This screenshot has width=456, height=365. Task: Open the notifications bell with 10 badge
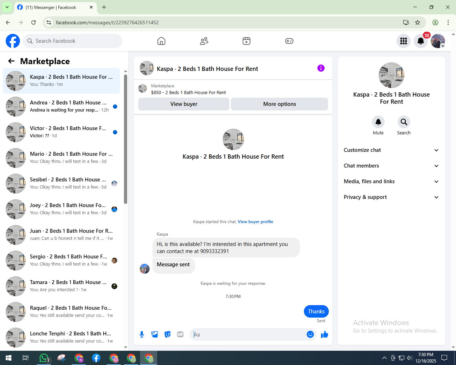pyautogui.click(x=421, y=41)
